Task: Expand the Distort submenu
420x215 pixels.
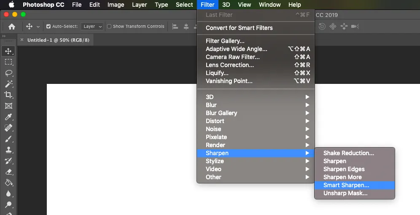Action: 256,121
